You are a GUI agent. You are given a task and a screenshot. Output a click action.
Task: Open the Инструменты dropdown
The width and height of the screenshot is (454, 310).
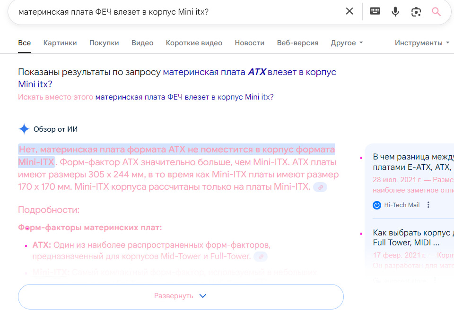(x=422, y=43)
